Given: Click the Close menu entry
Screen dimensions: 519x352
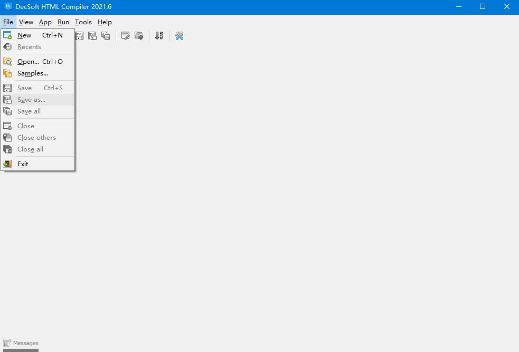Looking at the screenshot, I should (x=37, y=126).
